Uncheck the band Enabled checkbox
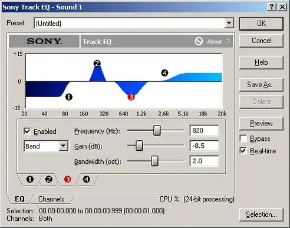The height and width of the screenshot is (228, 290). (27, 131)
